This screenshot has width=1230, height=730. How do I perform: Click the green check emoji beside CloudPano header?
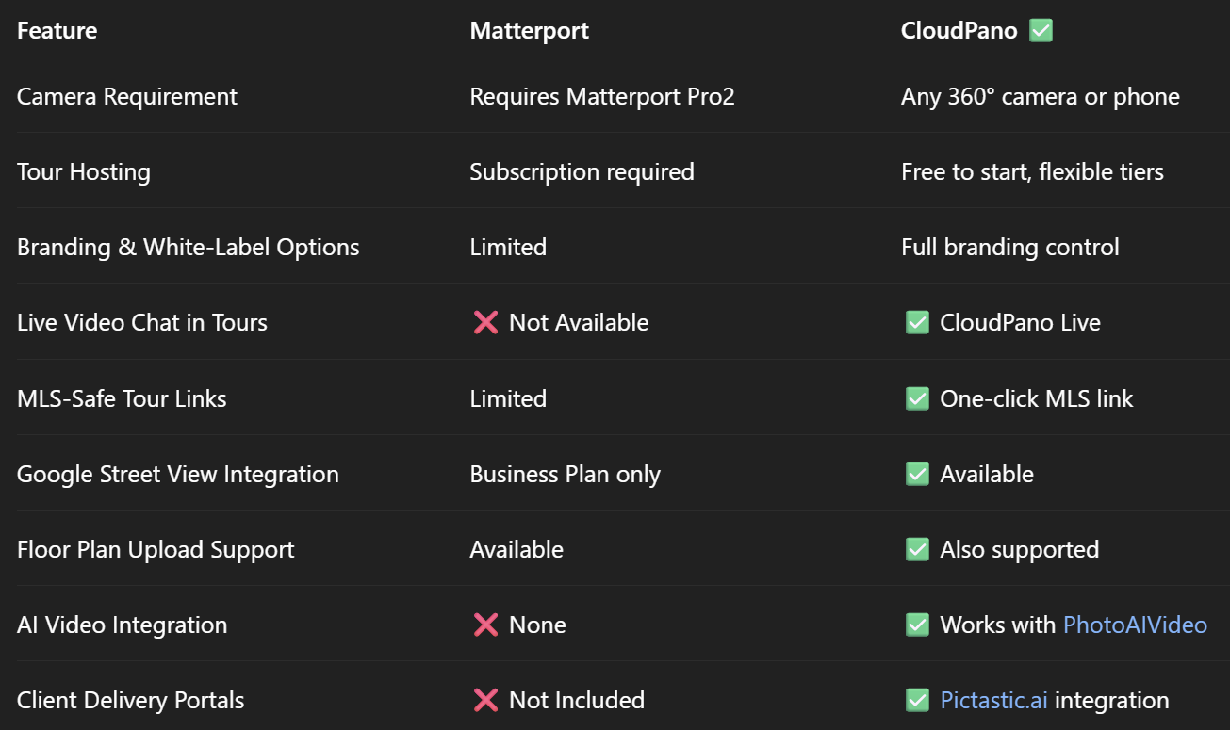(1041, 30)
